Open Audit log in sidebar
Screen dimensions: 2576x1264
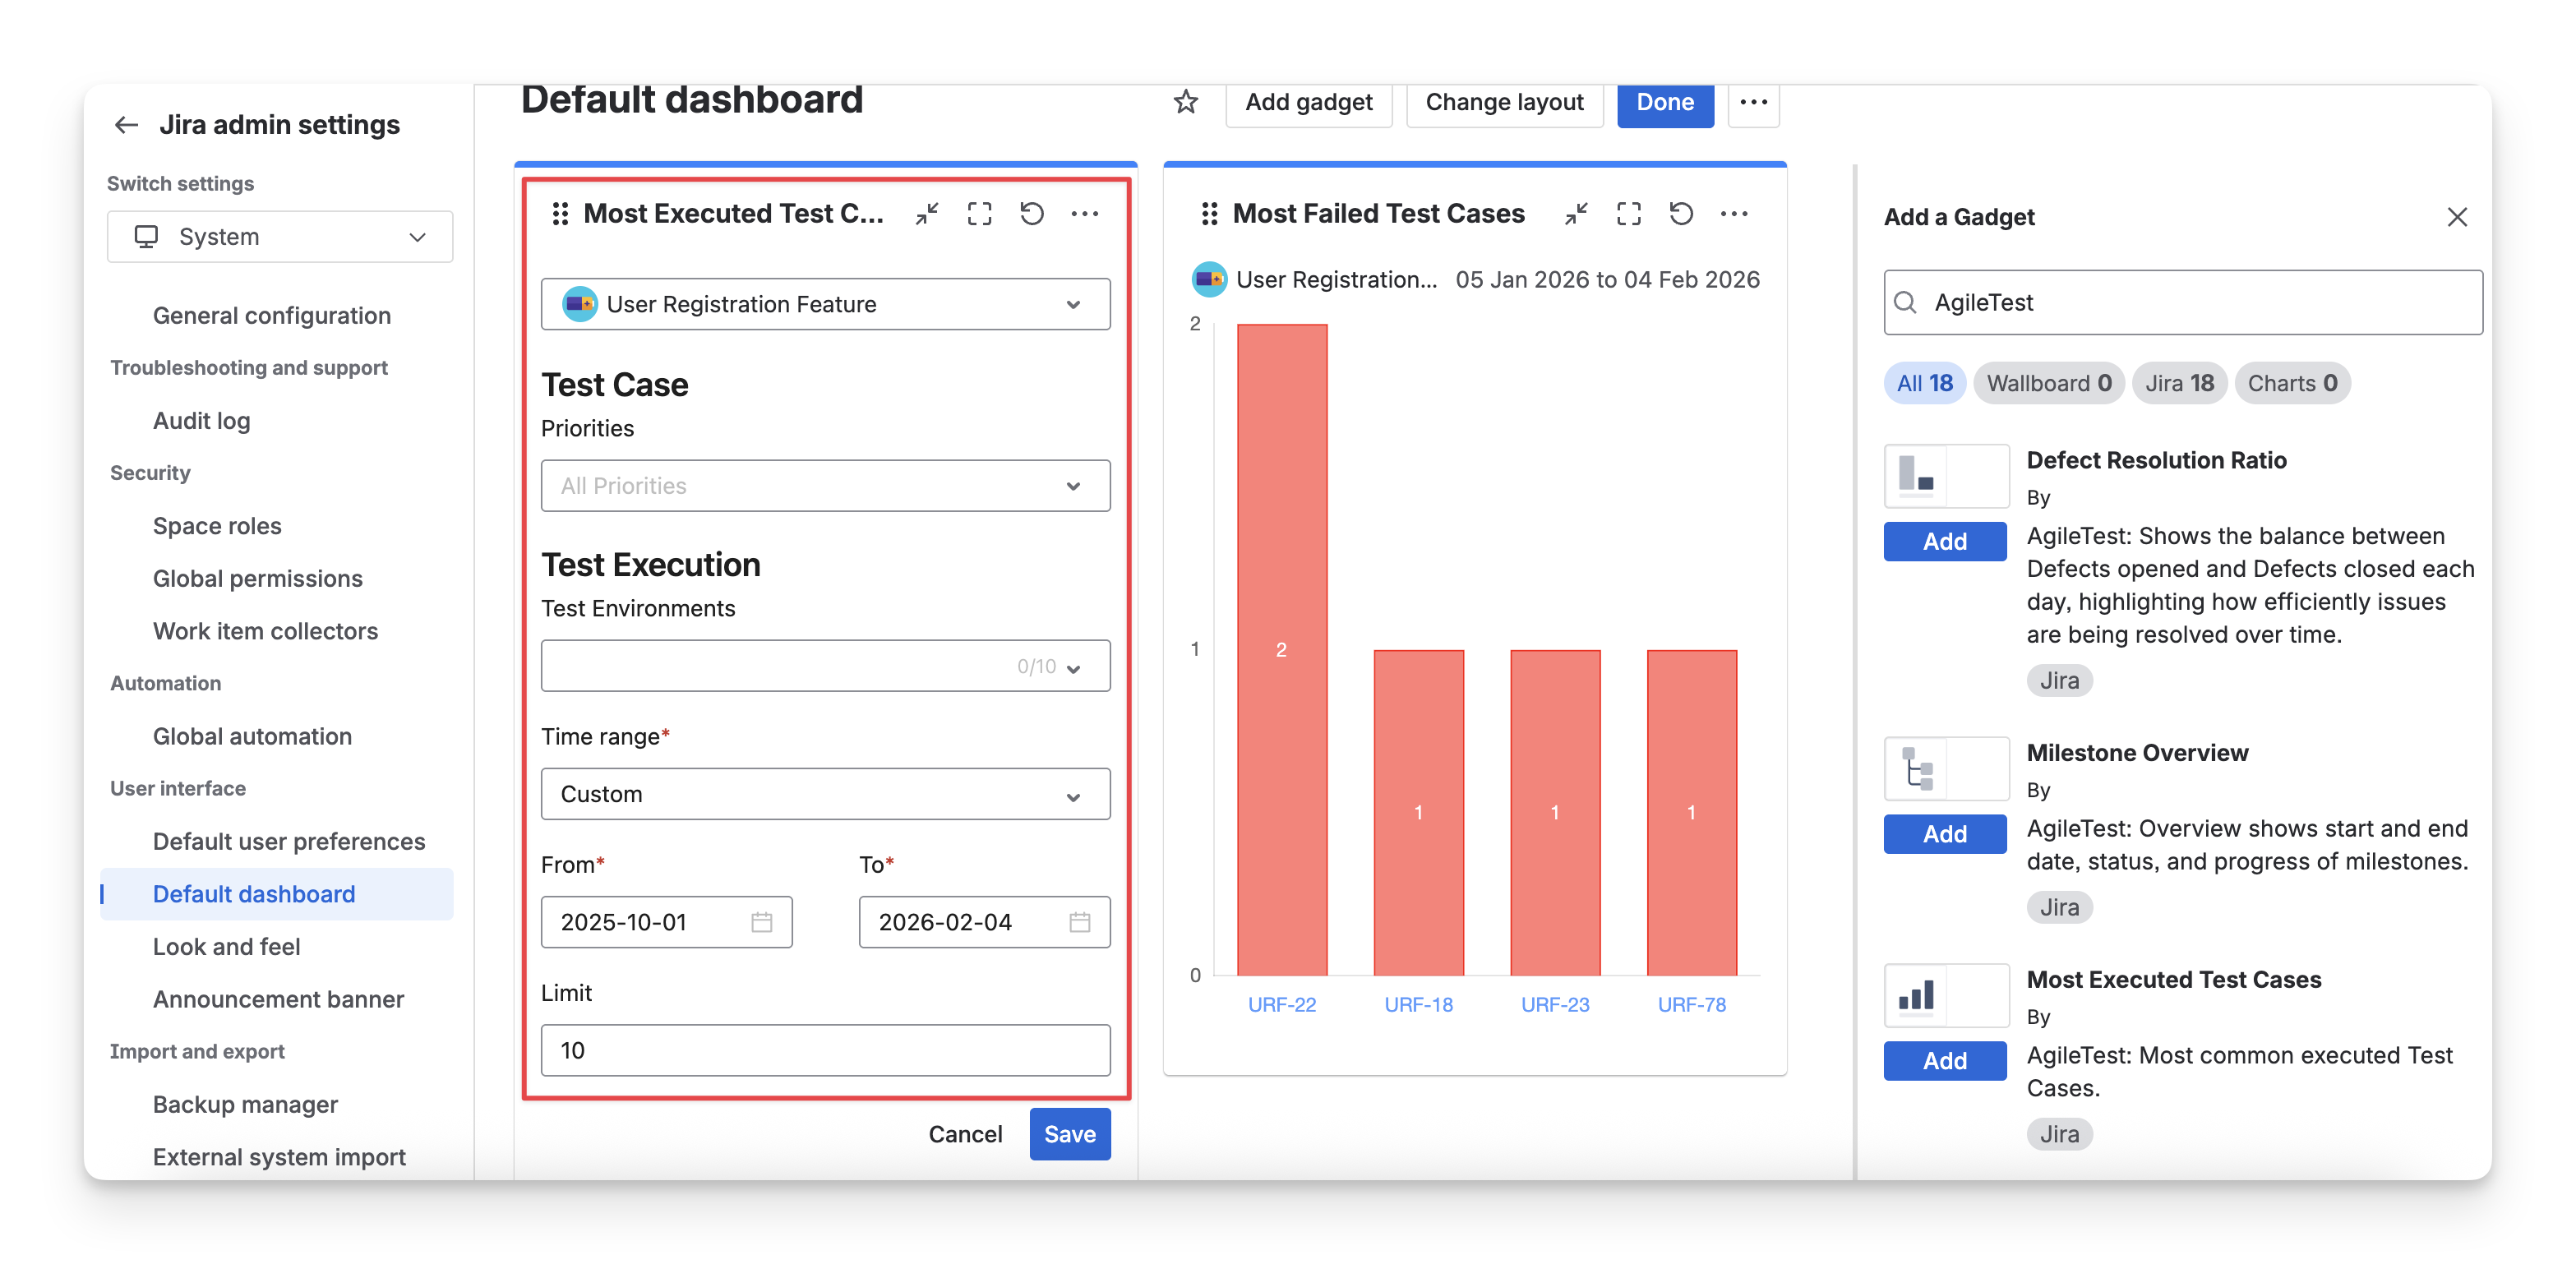coord(201,421)
